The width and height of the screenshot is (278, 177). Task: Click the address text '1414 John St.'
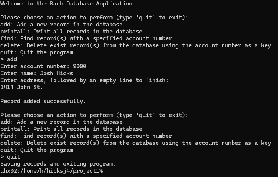[22, 87]
